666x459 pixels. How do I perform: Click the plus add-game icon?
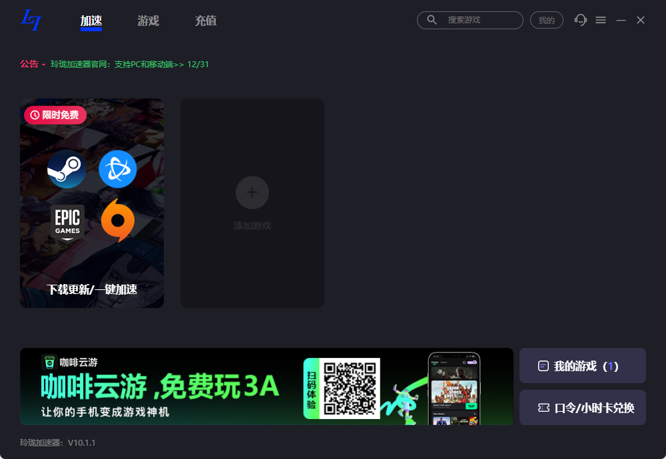(252, 193)
